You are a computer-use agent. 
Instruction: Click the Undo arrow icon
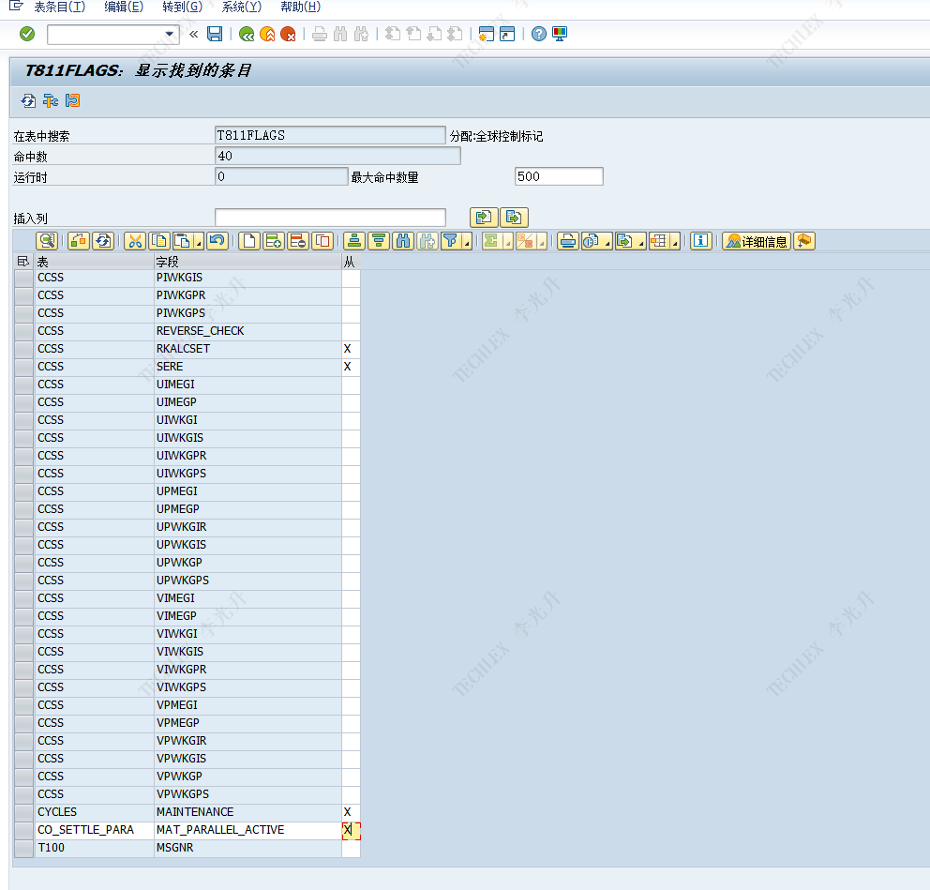pyautogui.click(x=217, y=241)
